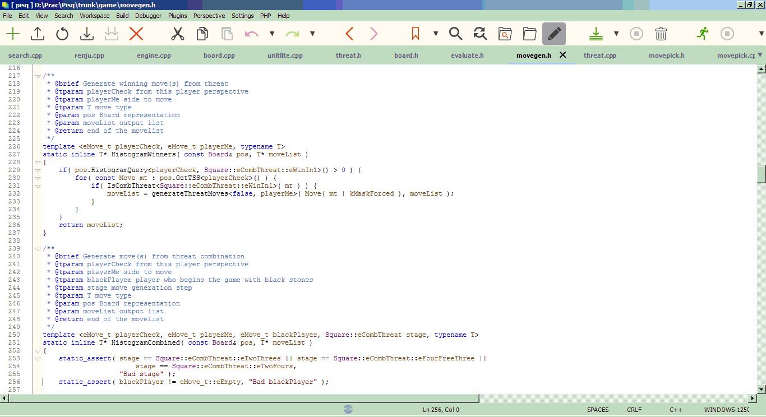The width and height of the screenshot is (766, 417).
Task: Click the Copy icon in the toolbar
Action: [202, 34]
